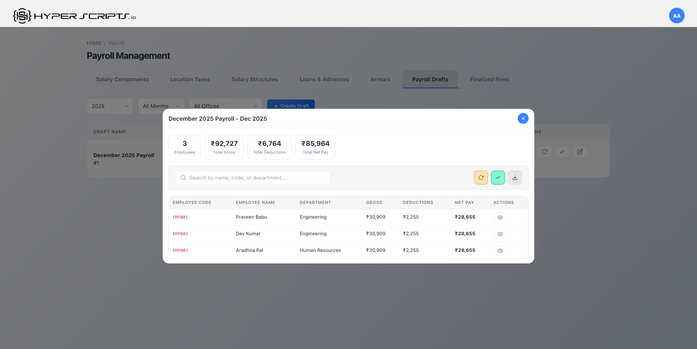The image size is (697, 349).
Task: Open the AA user avatar menu
Action: [676, 16]
